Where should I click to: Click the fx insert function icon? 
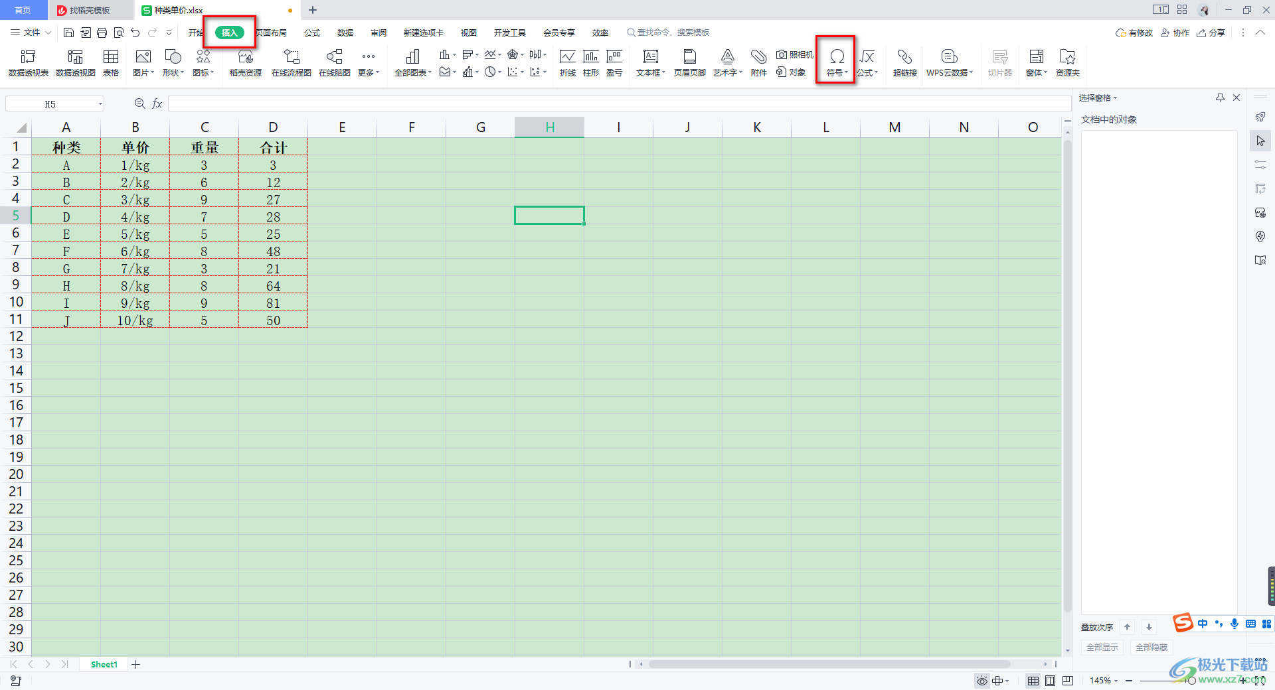click(x=157, y=103)
